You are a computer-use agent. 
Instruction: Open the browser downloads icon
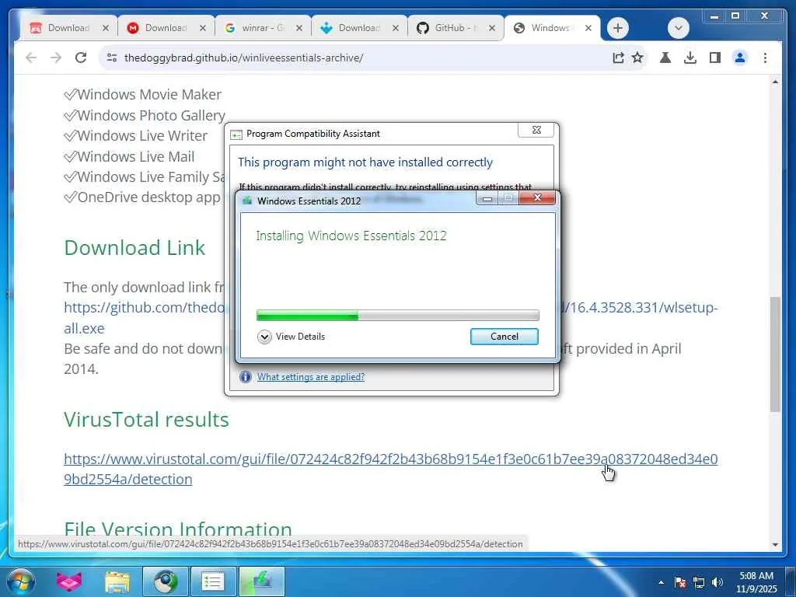point(690,58)
